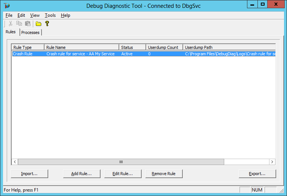Click the yellow question mark help icon
This screenshot has height=196, width=287.
pos(47,24)
